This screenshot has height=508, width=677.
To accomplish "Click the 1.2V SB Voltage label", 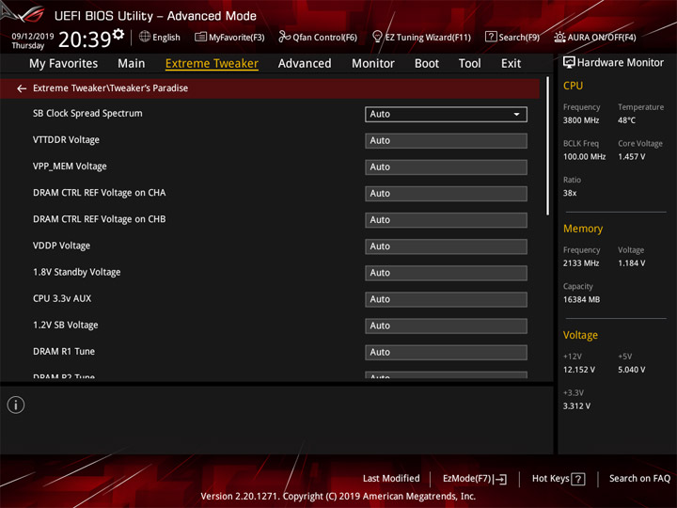I will 66,325.
